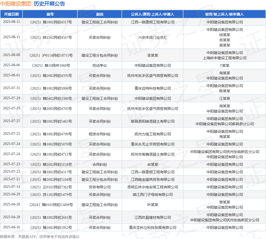This screenshot has width=266, height=239.
Task: Click the 开庭日期 column header
Action: tap(11, 14)
